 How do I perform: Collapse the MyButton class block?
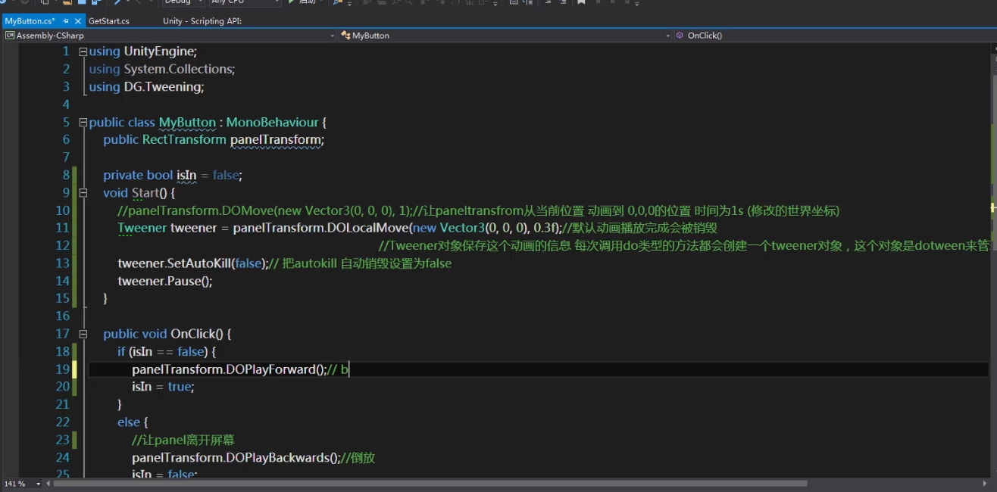[x=83, y=122]
